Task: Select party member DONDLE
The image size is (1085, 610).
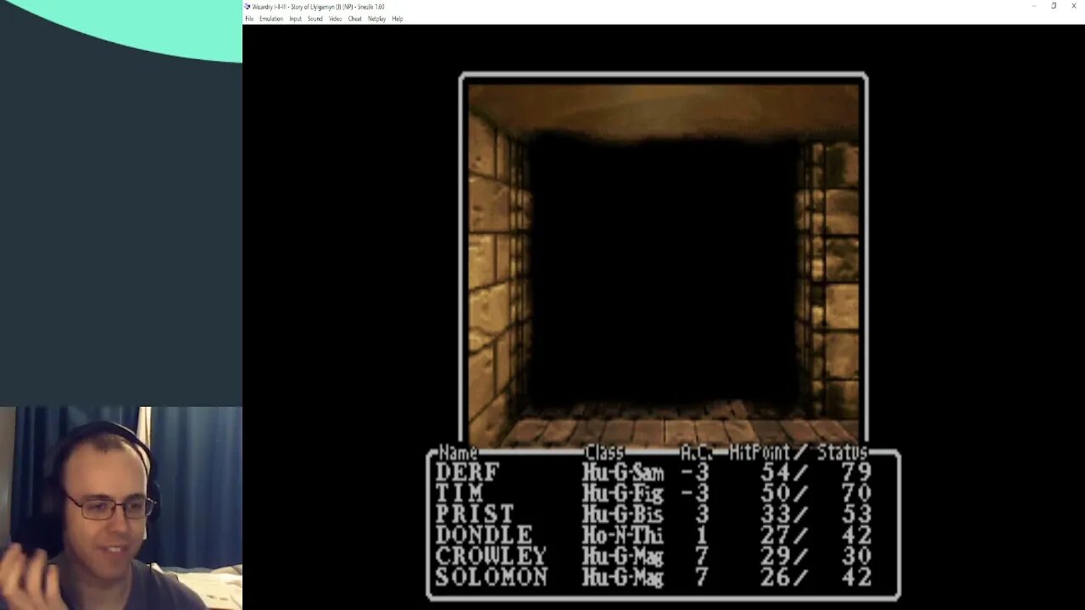Action: click(x=484, y=535)
